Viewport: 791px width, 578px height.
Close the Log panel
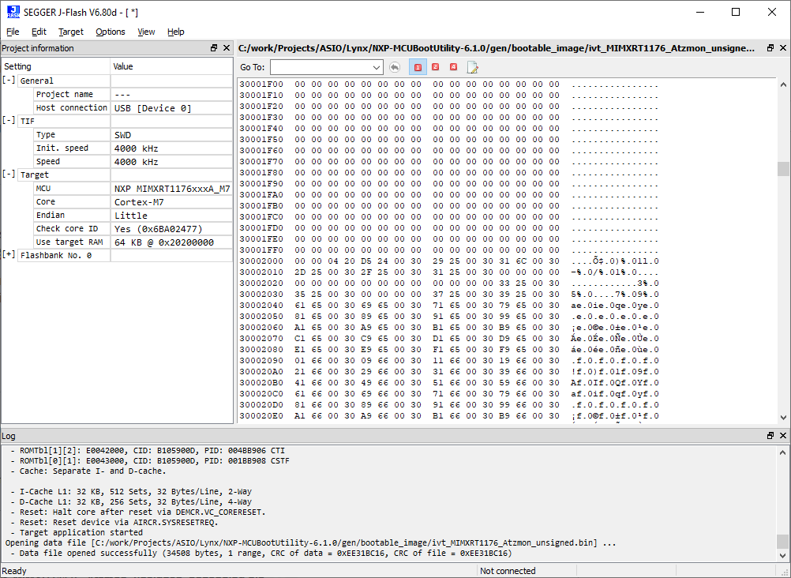pos(782,435)
